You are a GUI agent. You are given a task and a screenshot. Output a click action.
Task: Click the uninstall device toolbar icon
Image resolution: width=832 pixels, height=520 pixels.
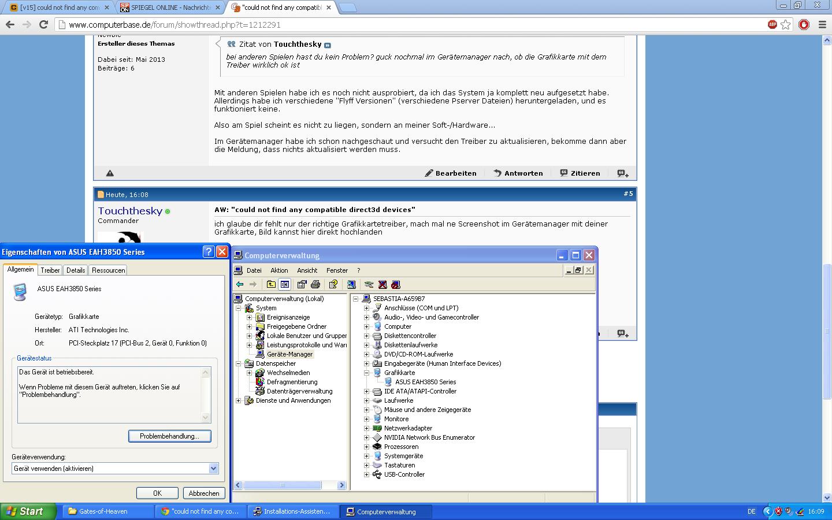click(382, 284)
